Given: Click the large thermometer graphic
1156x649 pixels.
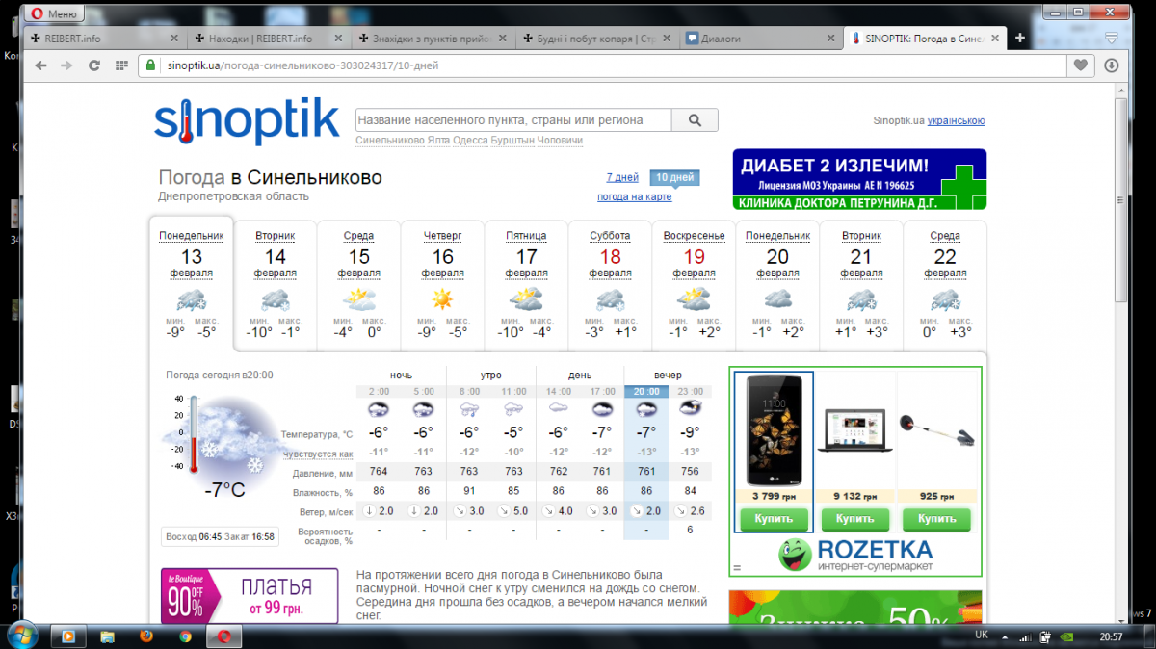Looking at the screenshot, I should point(193,434).
